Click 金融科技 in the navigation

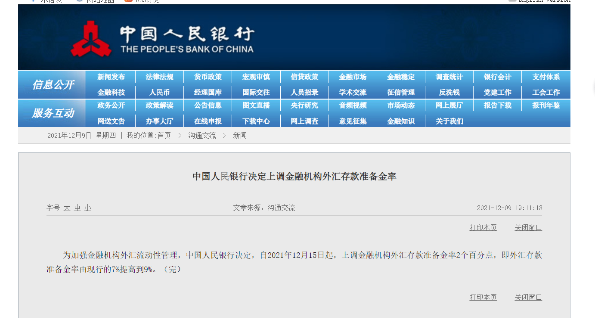click(111, 92)
